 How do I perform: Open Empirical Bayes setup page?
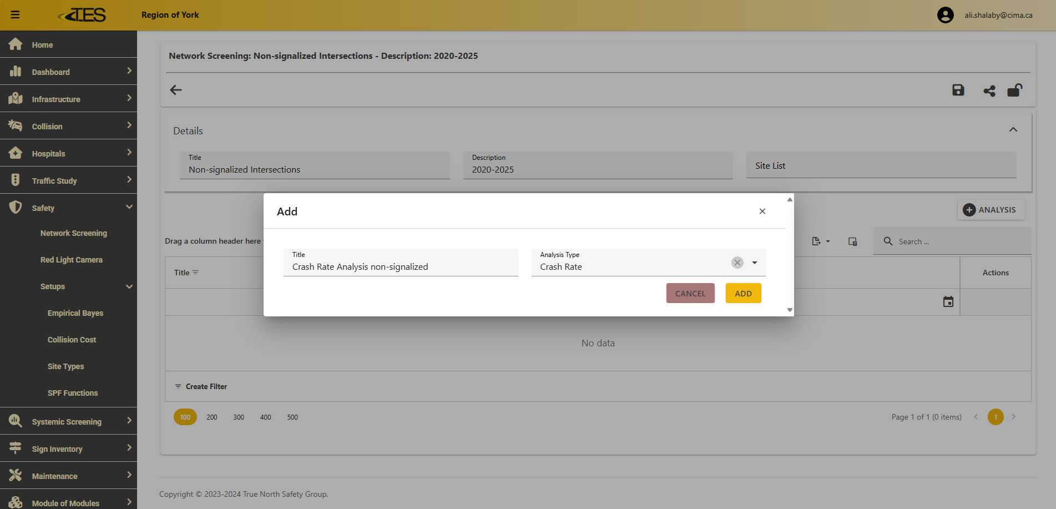[x=75, y=313]
